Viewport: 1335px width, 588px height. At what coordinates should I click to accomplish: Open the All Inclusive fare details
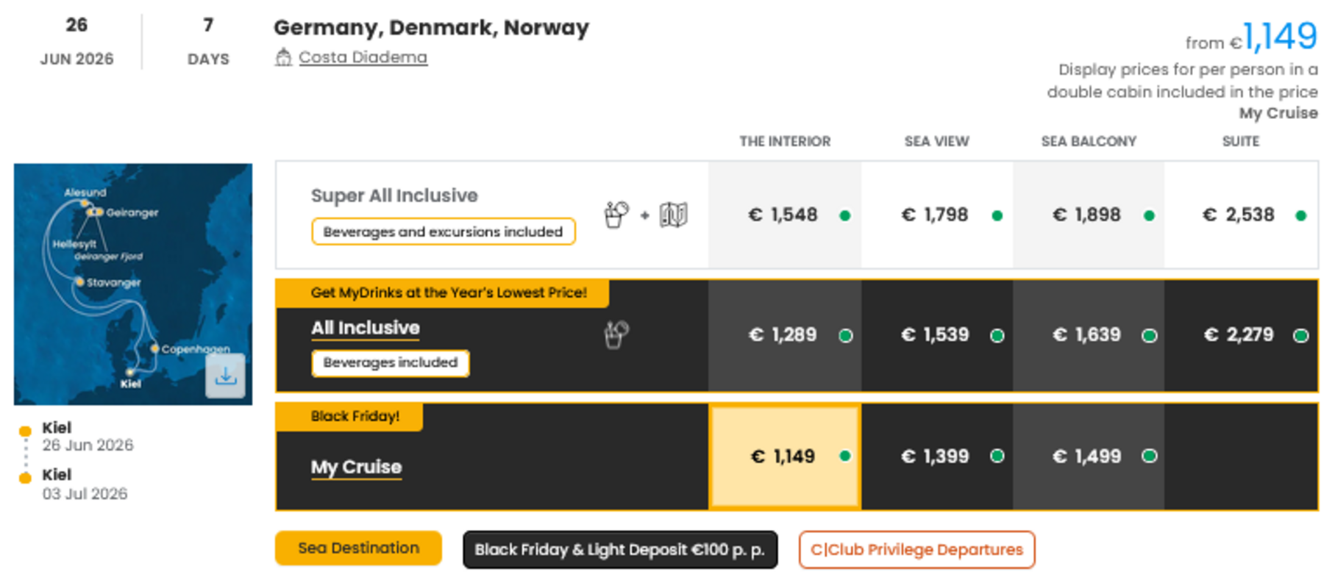[366, 328]
